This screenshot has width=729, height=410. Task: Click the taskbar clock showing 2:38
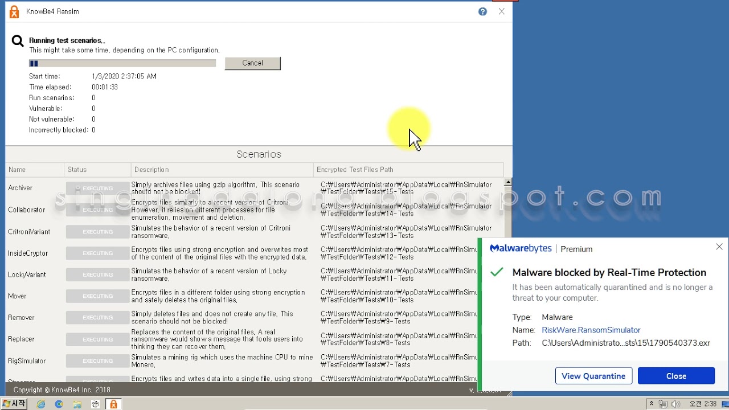(x=703, y=404)
